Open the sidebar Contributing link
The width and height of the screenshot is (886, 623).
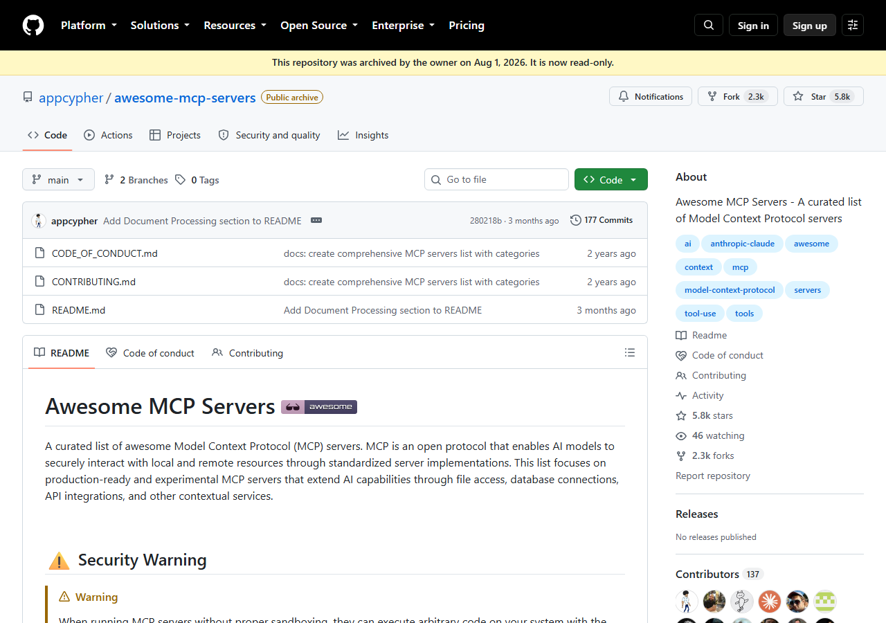click(x=711, y=375)
